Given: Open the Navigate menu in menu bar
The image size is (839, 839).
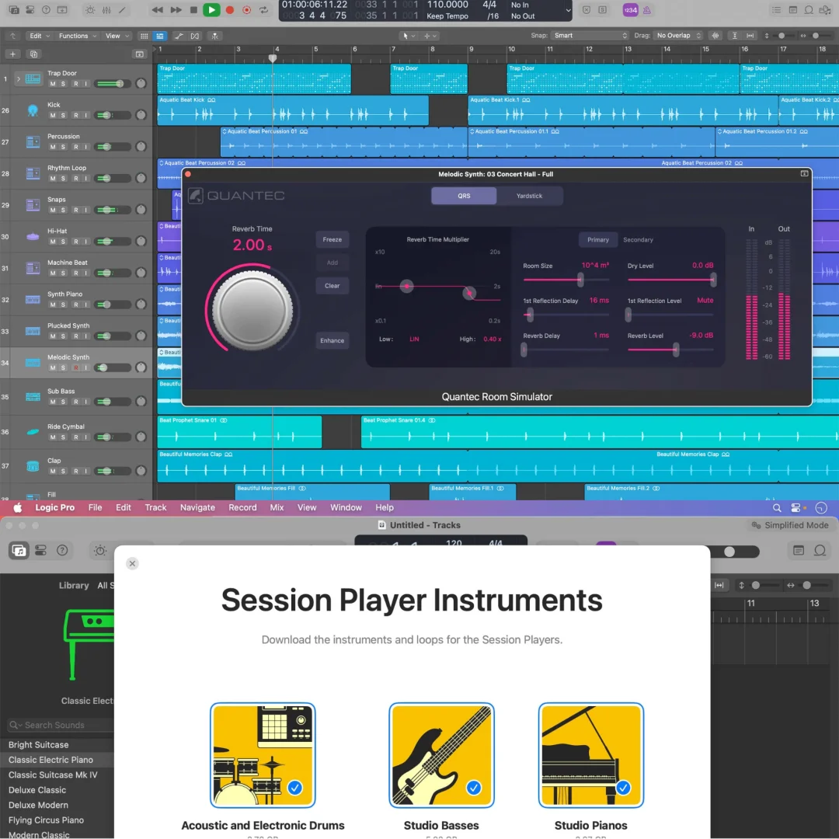Looking at the screenshot, I should [197, 507].
